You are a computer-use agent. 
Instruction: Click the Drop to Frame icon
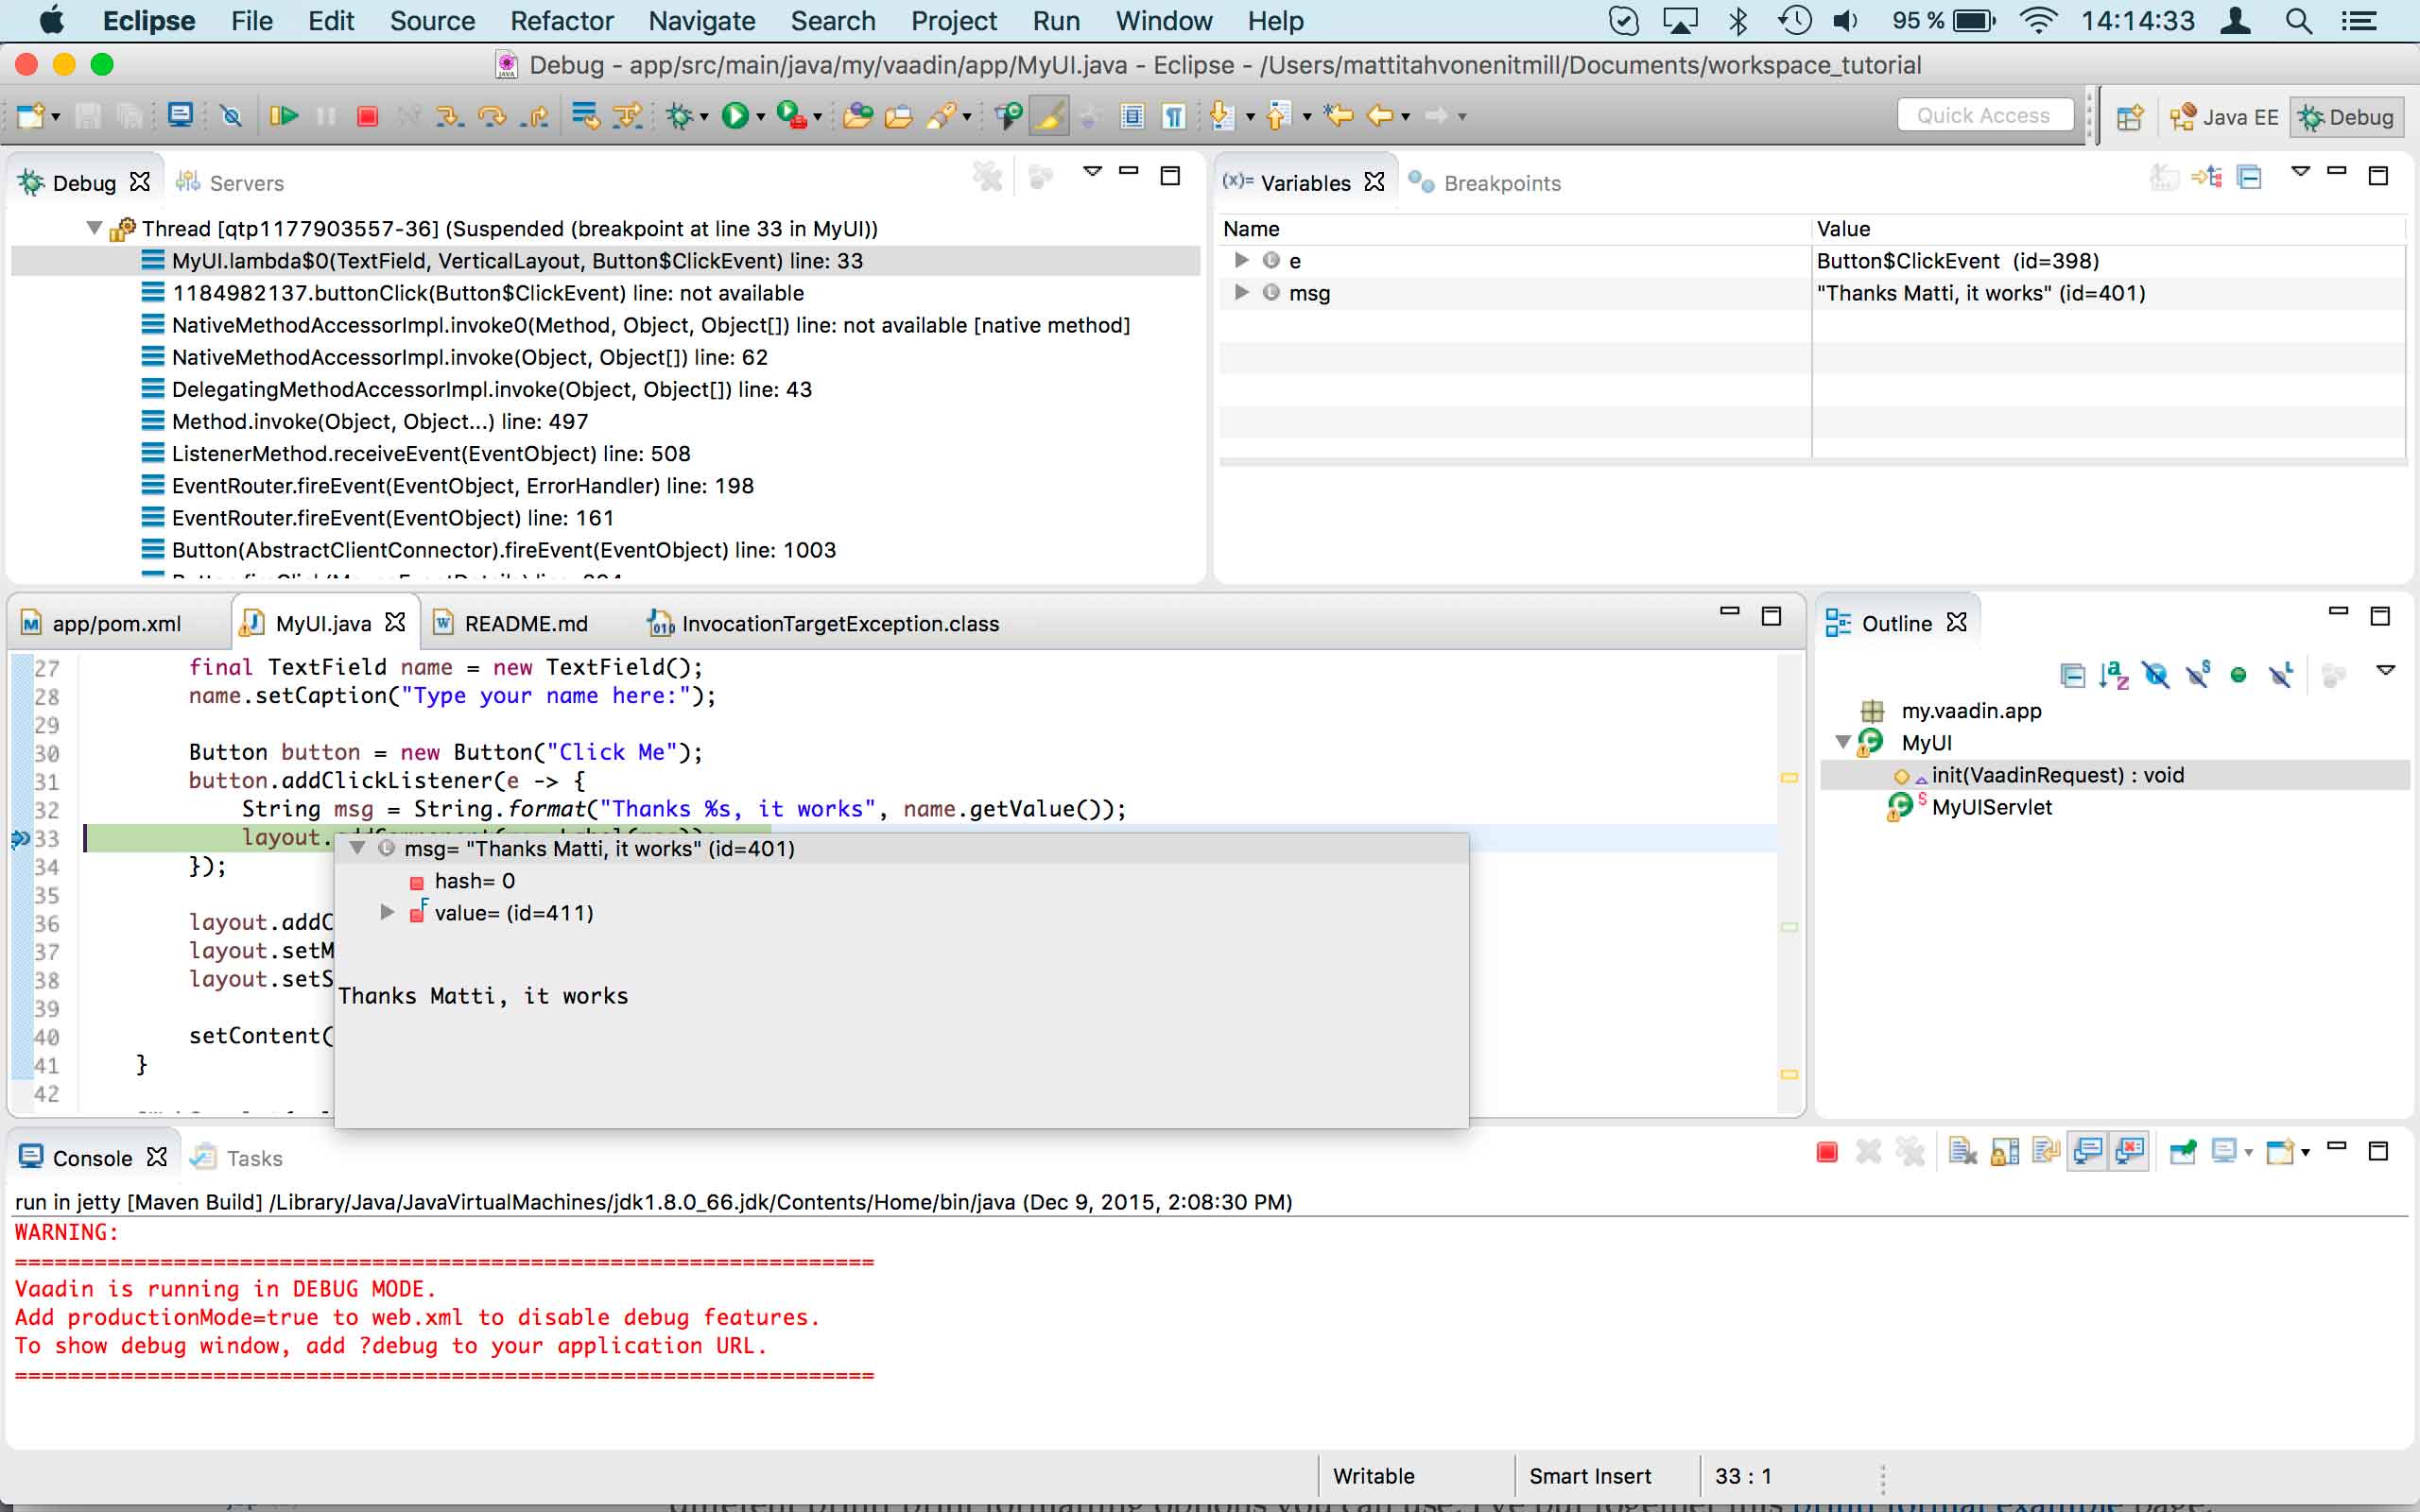pos(585,116)
